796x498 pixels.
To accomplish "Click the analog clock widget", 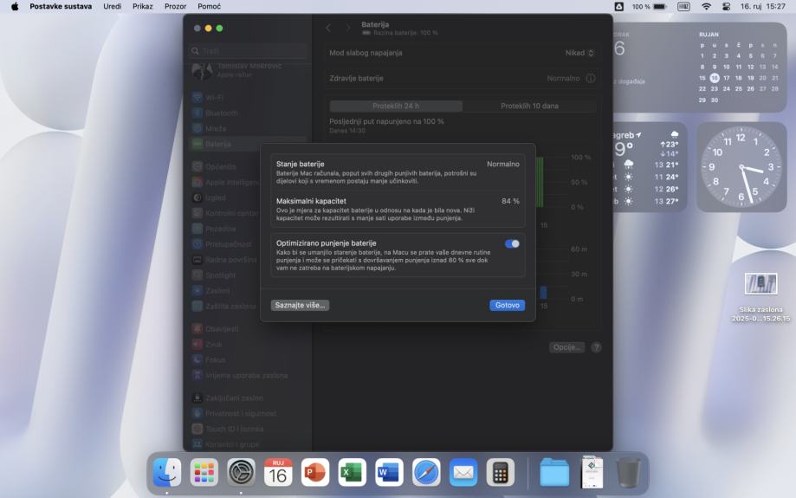I will (x=741, y=167).
